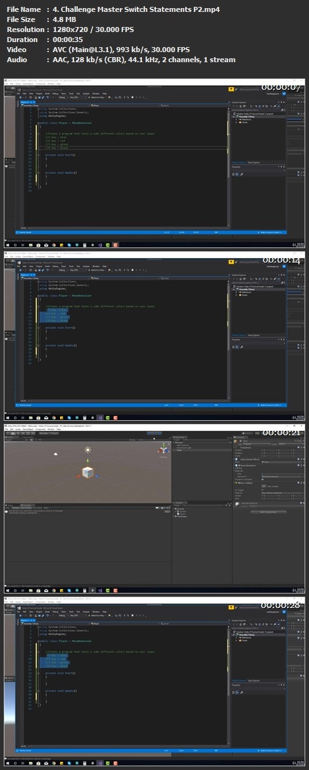Click the Unity play button above the Scene
The image size is (309, 770).
tap(149, 433)
